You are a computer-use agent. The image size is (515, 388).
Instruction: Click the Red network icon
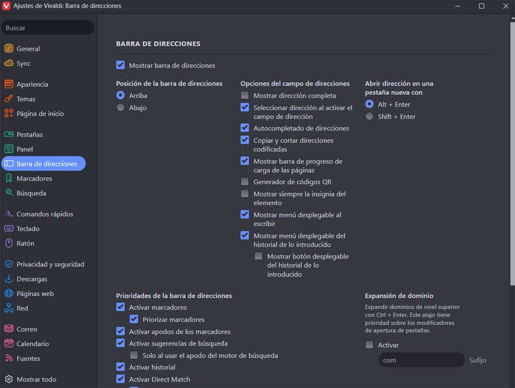click(9, 308)
